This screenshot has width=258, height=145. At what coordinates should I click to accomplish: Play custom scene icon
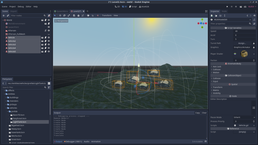[245, 7]
